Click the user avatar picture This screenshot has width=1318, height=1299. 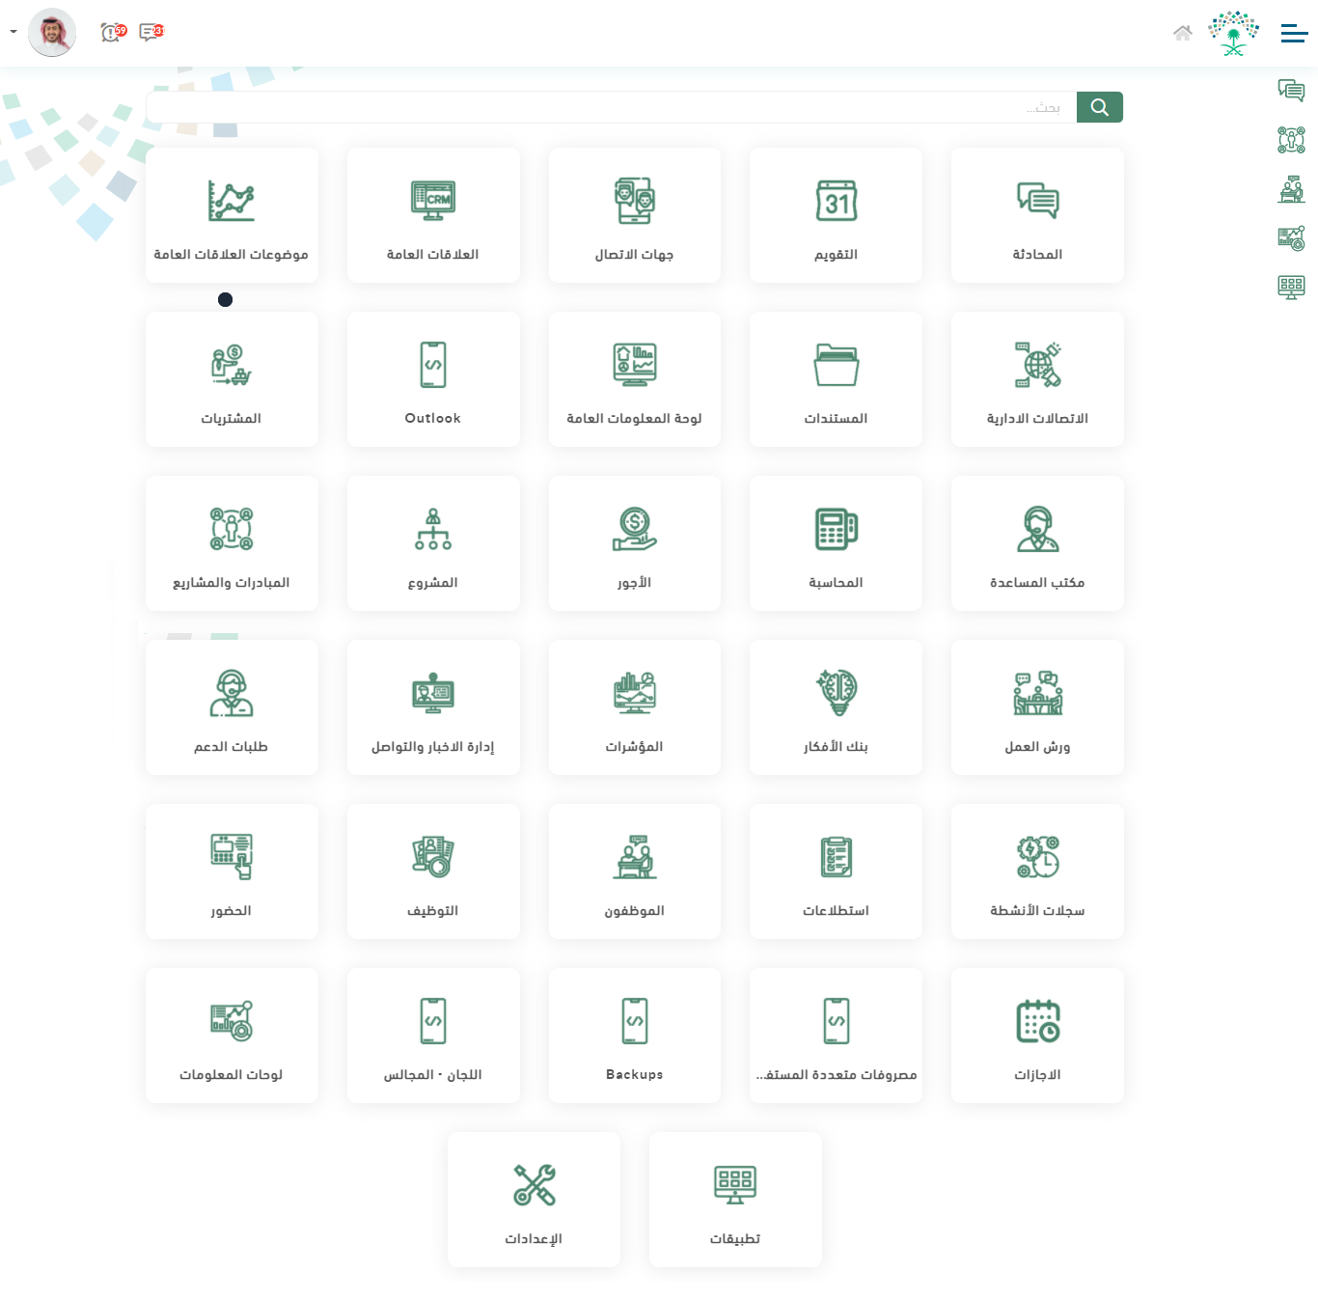click(x=52, y=33)
